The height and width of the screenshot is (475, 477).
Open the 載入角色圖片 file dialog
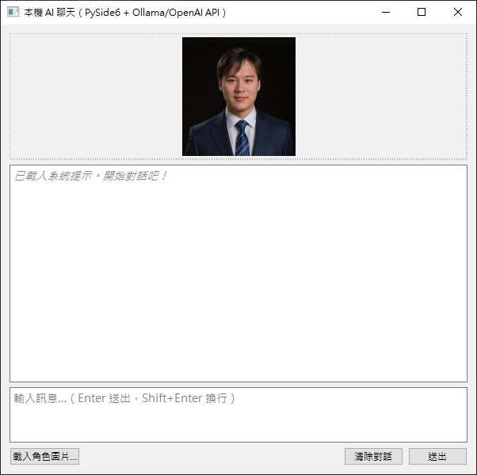(44, 456)
